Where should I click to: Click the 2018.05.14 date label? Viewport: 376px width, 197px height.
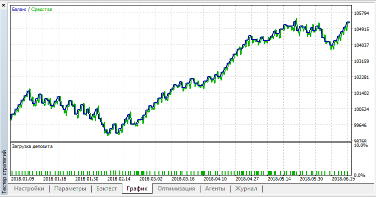[x=279, y=178]
